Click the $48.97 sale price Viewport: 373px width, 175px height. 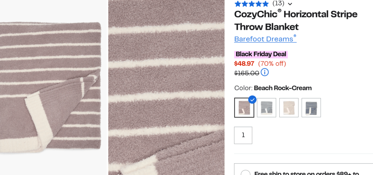[x=244, y=64]
